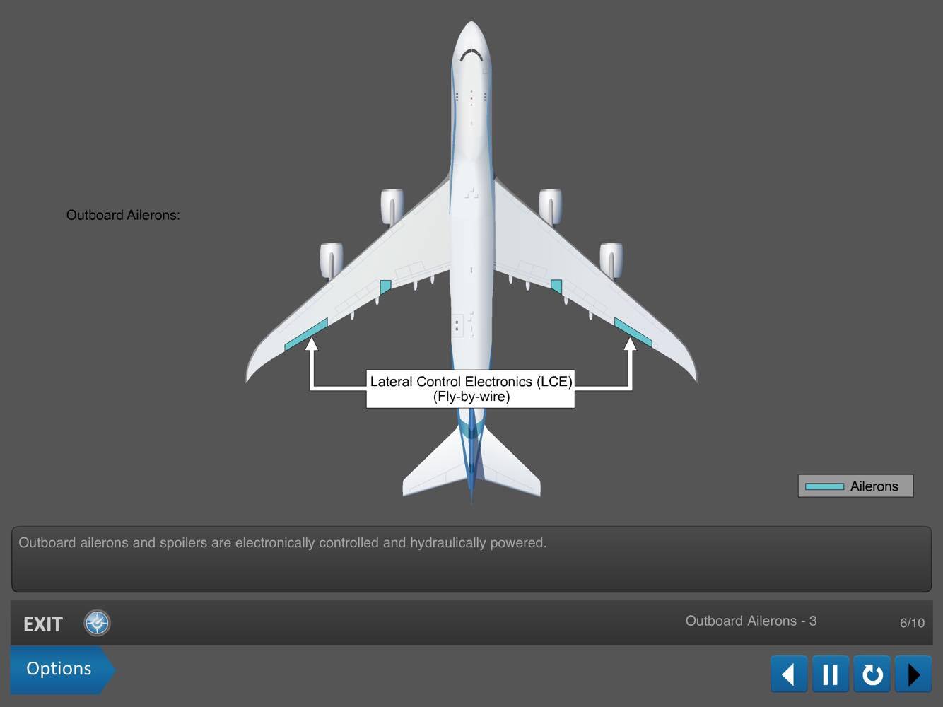943x707 pixels.
Task: Advance to the next slide arrow
Action: 913,674
